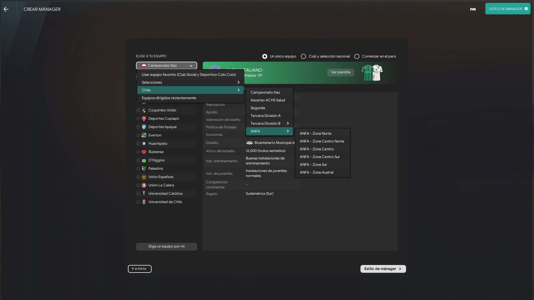Click the Unión Española club badge
The width and height of the screenshot is (534, 300).
coord(144,177)
